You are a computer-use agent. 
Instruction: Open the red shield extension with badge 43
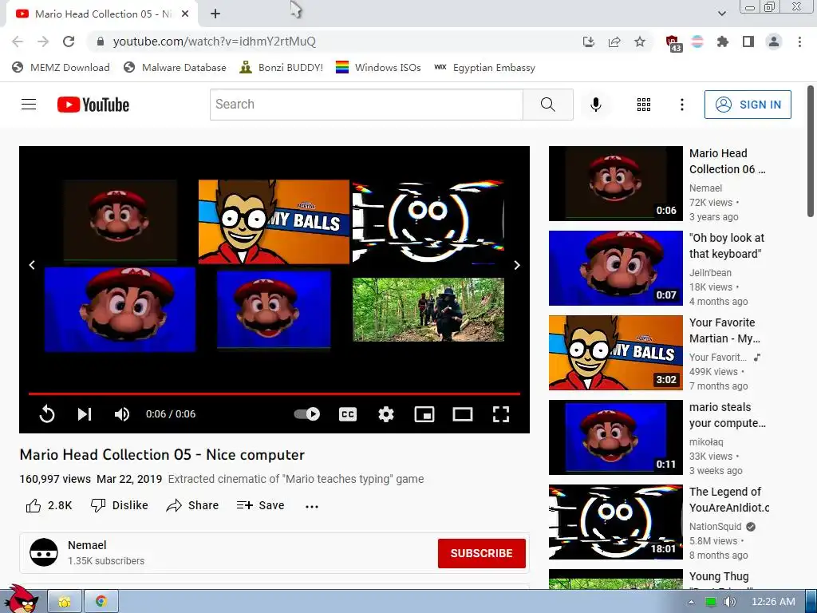(673, 43)
